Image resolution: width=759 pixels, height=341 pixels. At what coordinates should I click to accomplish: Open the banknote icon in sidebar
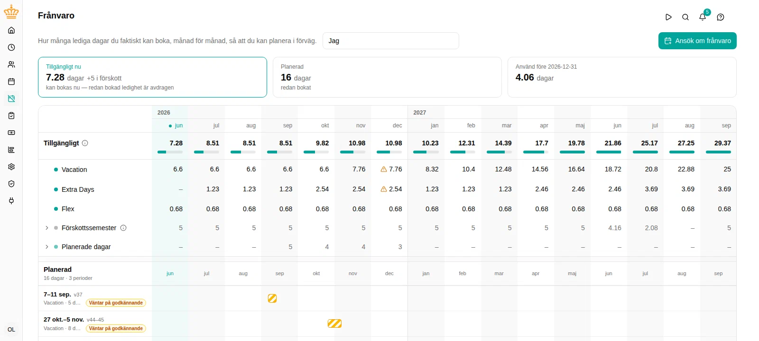point(11,133)
